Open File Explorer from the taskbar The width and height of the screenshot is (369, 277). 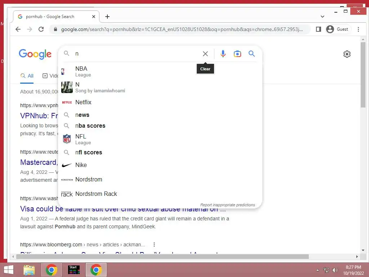[29, 270]
